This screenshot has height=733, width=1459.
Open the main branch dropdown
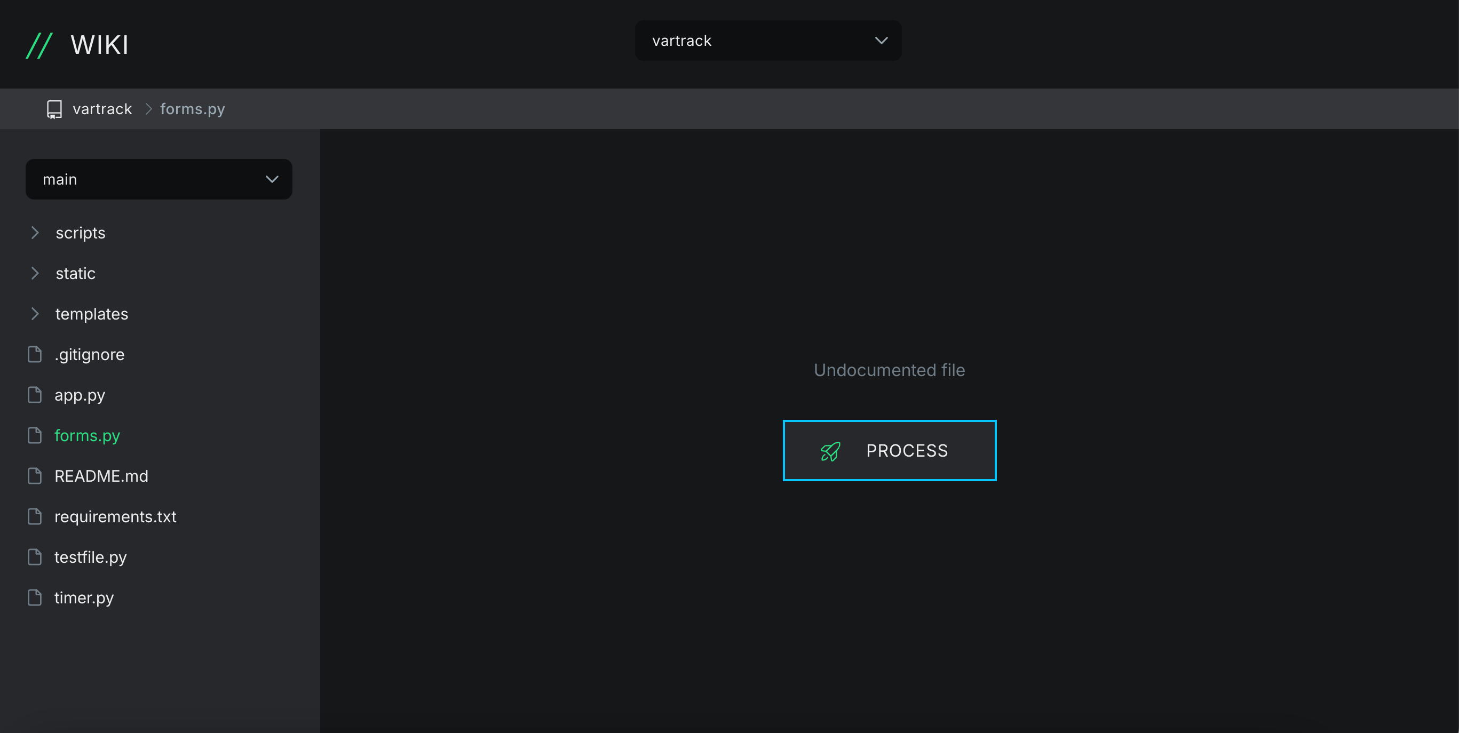pos(159,179)
